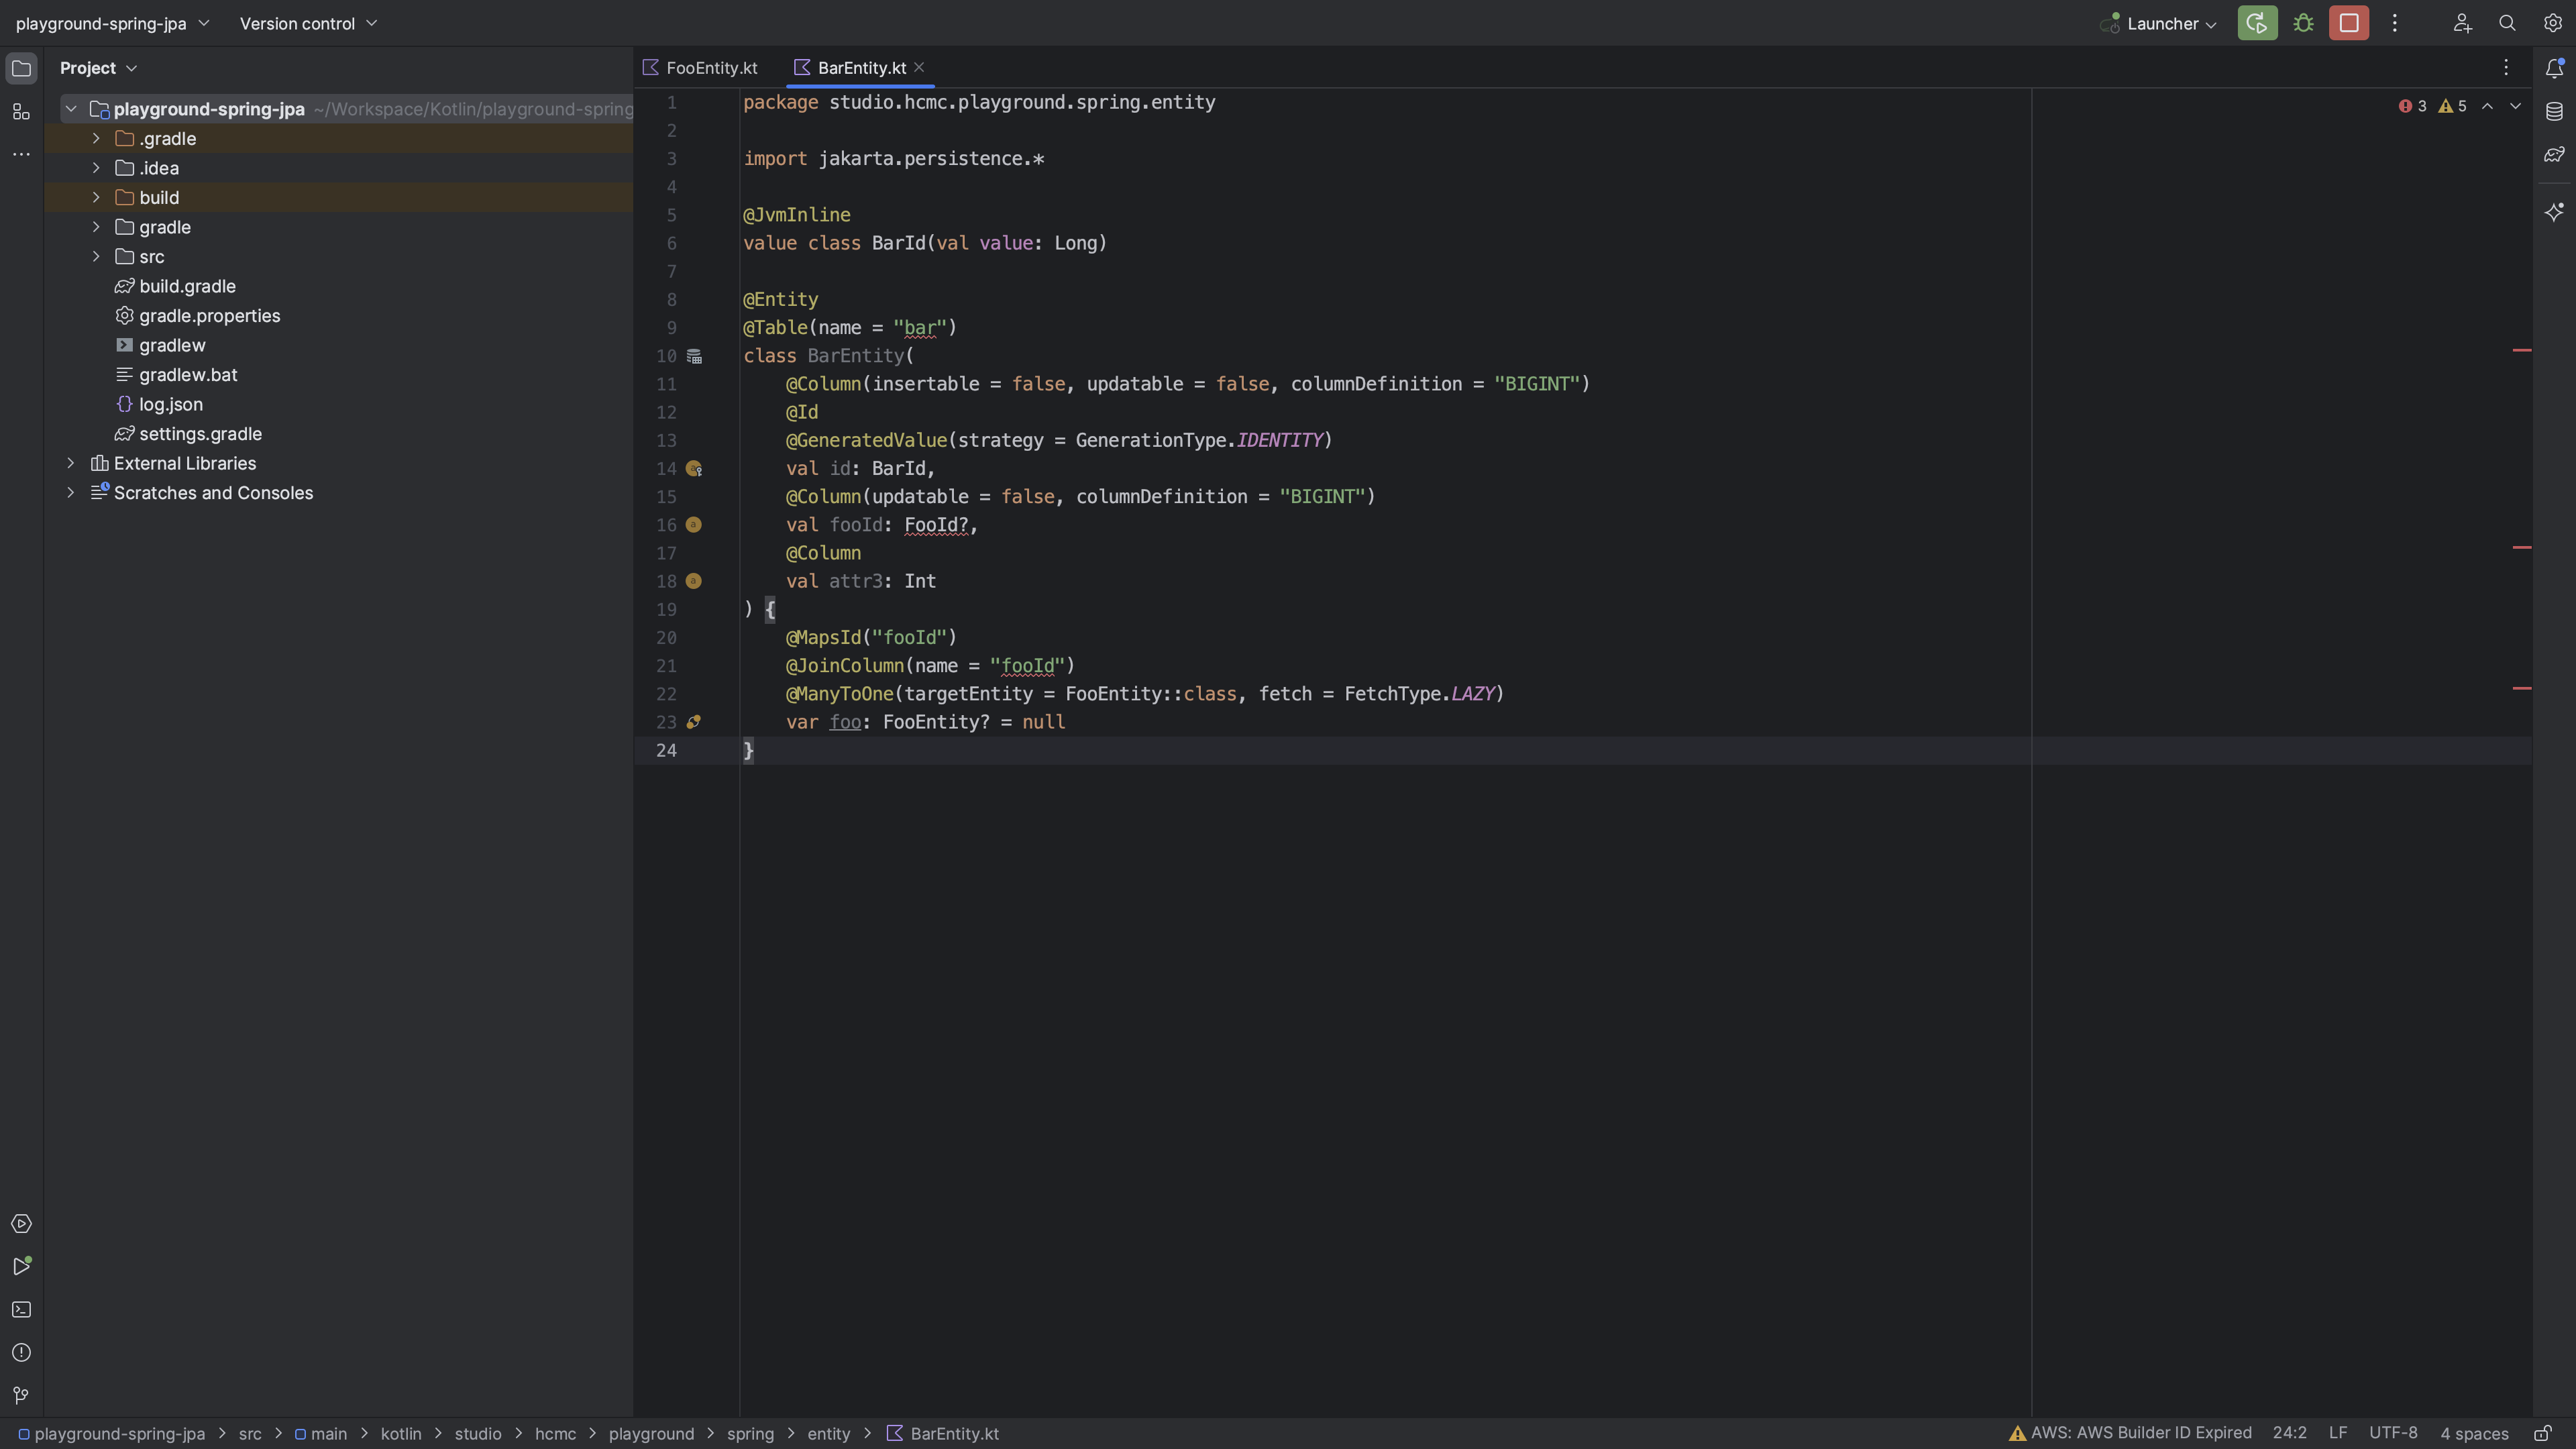Image resolution: width=2576 pixels, height=1449 pixels.
Task: Open the Terminal tool window
Action: click(21, 1310)
